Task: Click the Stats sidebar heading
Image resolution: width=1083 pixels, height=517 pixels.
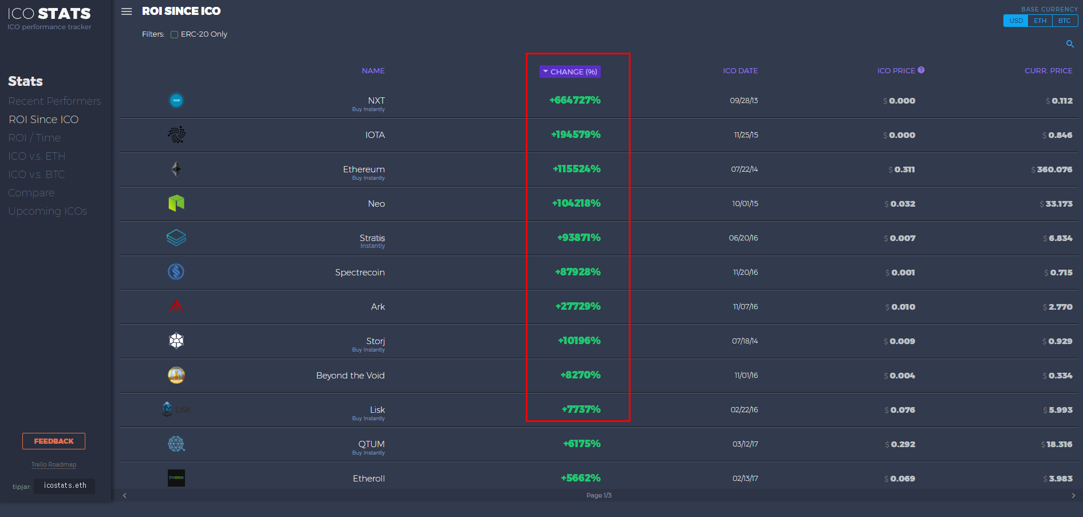Action: click(25, 81)
